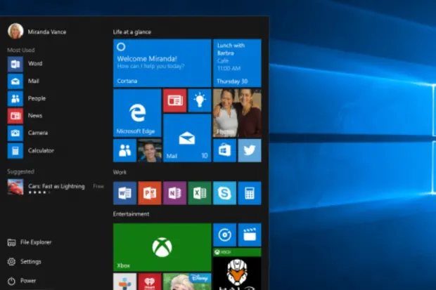
Task: Open the People tile with group icon
Action: (x=124, y=150)
